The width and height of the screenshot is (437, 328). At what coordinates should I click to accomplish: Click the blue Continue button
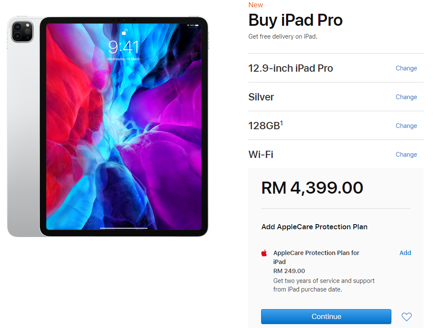click(326, 316)
